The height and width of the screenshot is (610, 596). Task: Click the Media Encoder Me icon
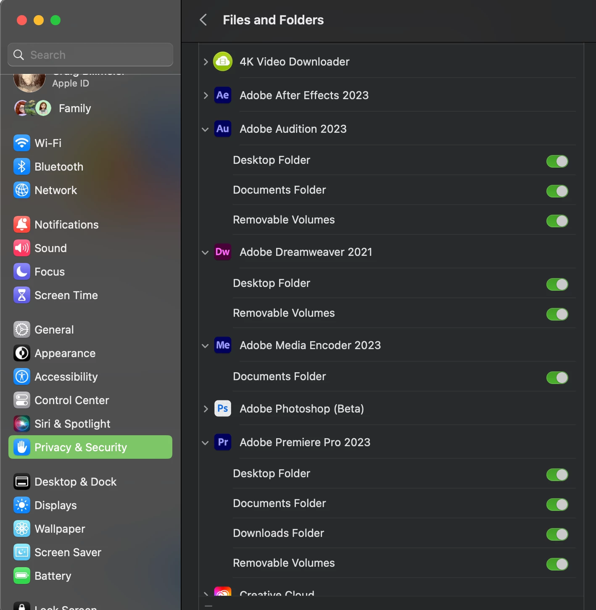[x=223, y=345]
